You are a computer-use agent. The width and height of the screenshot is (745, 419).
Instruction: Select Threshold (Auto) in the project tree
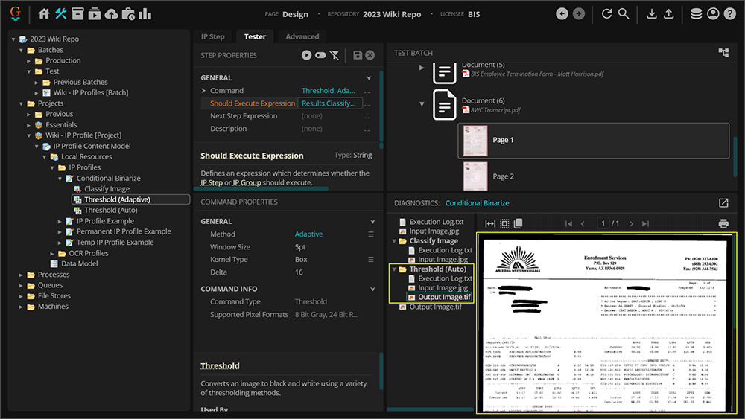pyautogui.click(x=110, y=211)
